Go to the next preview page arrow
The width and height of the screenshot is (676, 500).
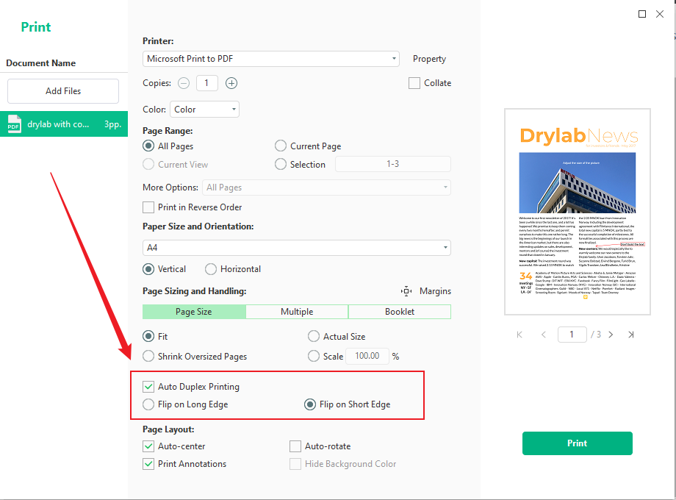pos(611,334)
